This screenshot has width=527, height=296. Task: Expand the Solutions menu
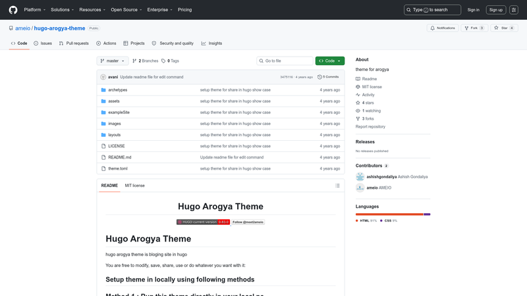click(x=62, y=10)
